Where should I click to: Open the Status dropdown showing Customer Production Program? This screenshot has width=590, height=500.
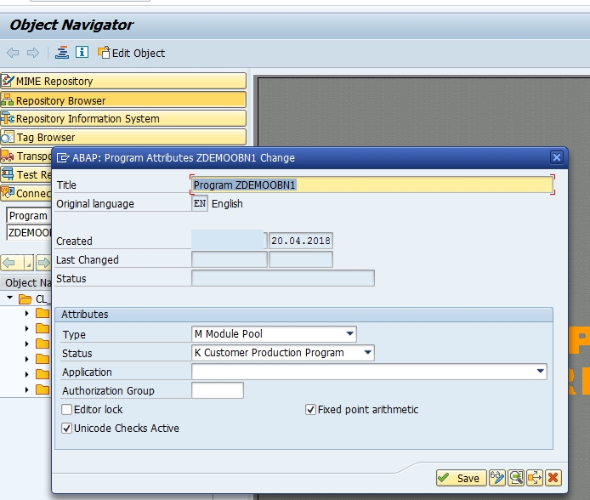coord(283,353)
